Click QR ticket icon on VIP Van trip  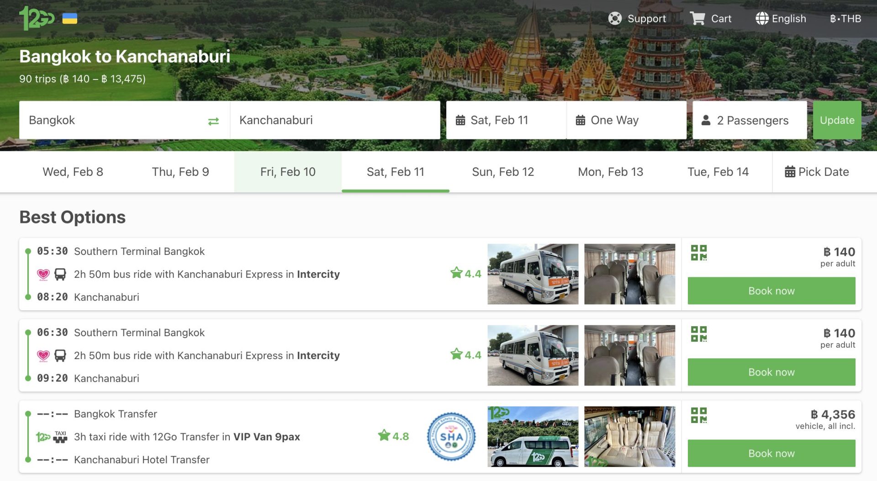point(698,415)
